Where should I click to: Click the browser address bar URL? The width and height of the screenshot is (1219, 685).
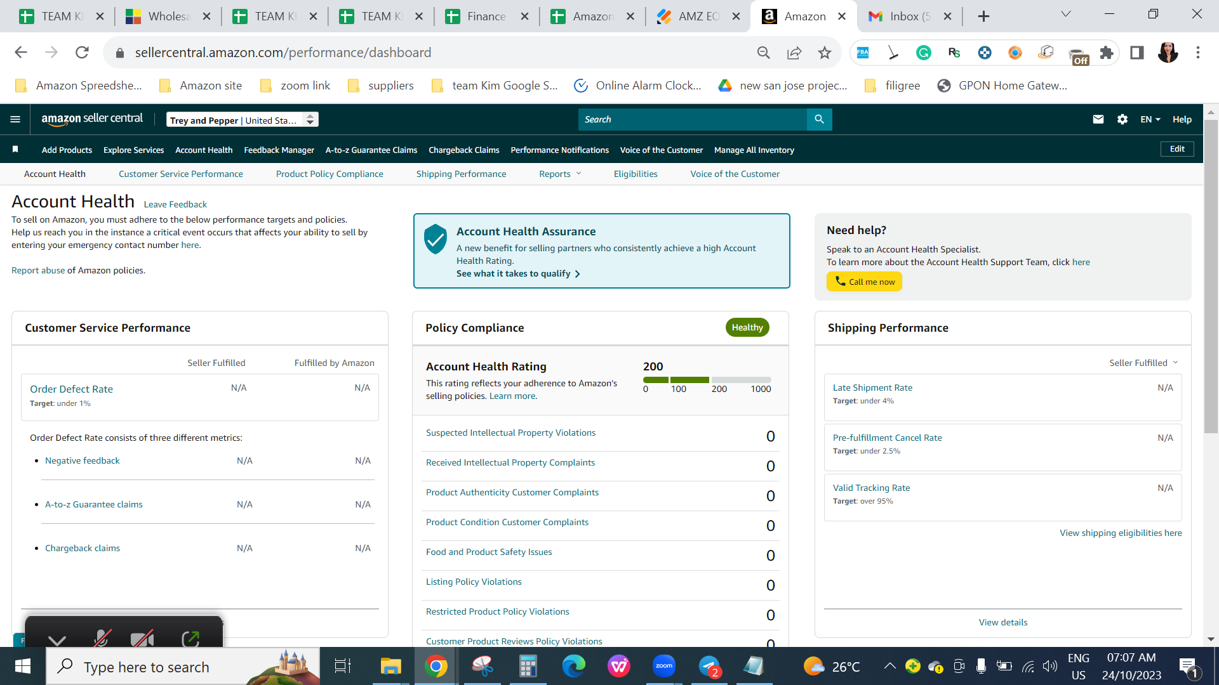(283, 53)
